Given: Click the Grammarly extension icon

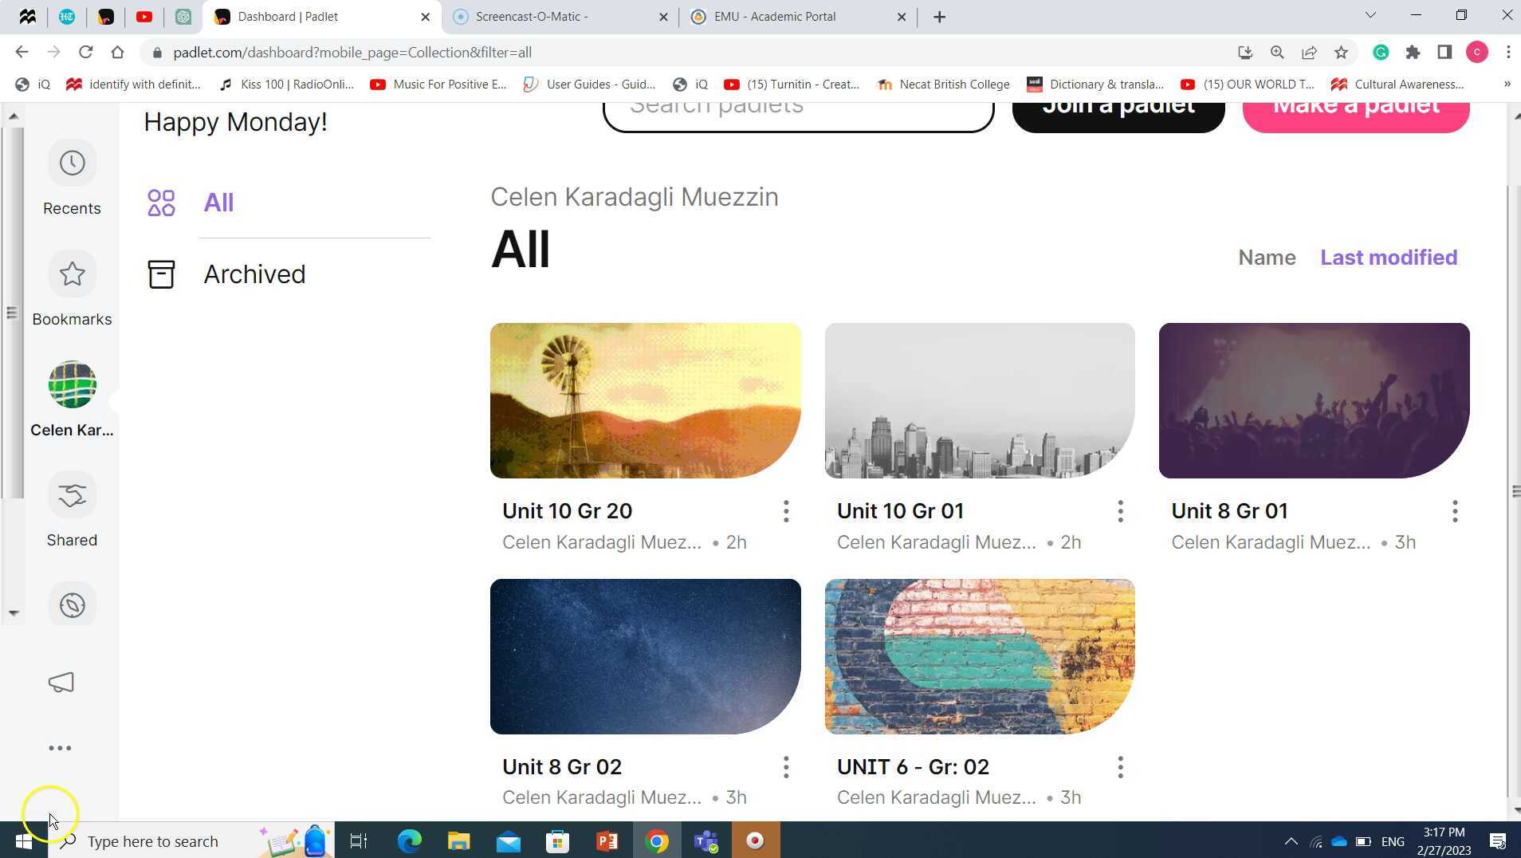Looking at the screenshot, I should tap(1381, 52).
